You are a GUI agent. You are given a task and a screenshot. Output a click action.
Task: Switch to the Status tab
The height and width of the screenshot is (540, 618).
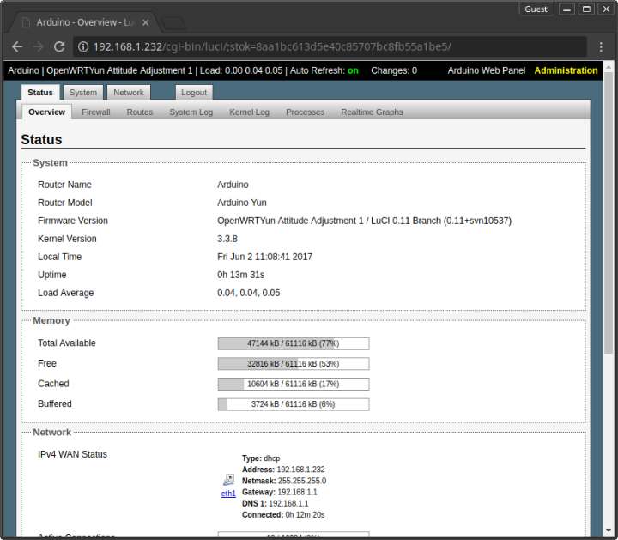(40, 92)
